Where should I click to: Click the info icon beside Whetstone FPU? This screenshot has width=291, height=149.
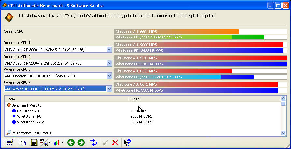(14, 116)
